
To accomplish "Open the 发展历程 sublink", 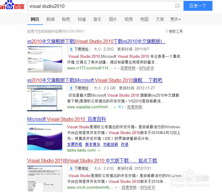I will point(75,145).
